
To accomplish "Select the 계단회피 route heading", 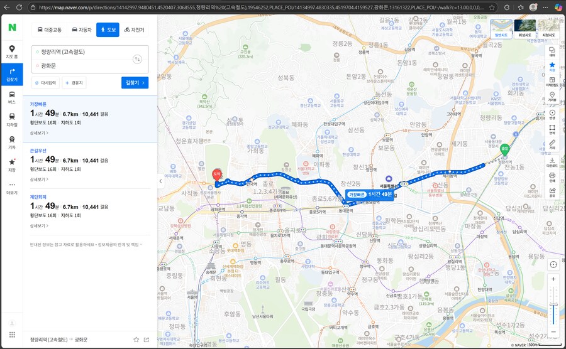I will [38, 197].
